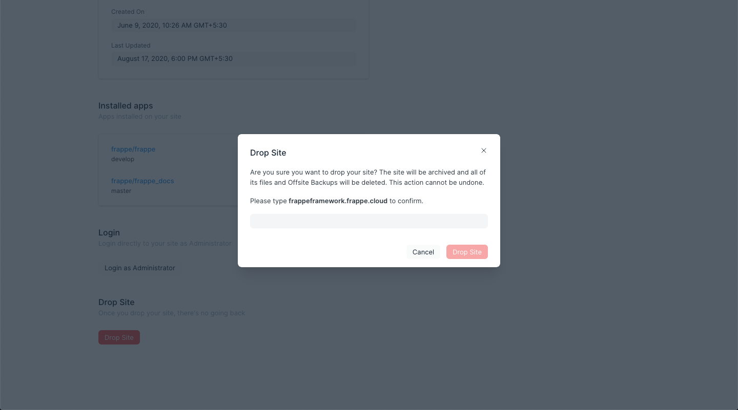Click Login as Administrator button

(x=139, y=268)
